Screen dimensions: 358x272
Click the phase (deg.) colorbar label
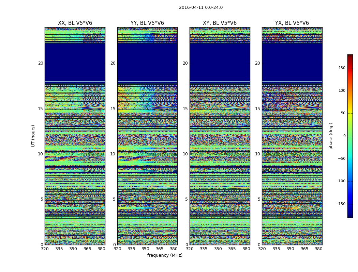[331, 136]
